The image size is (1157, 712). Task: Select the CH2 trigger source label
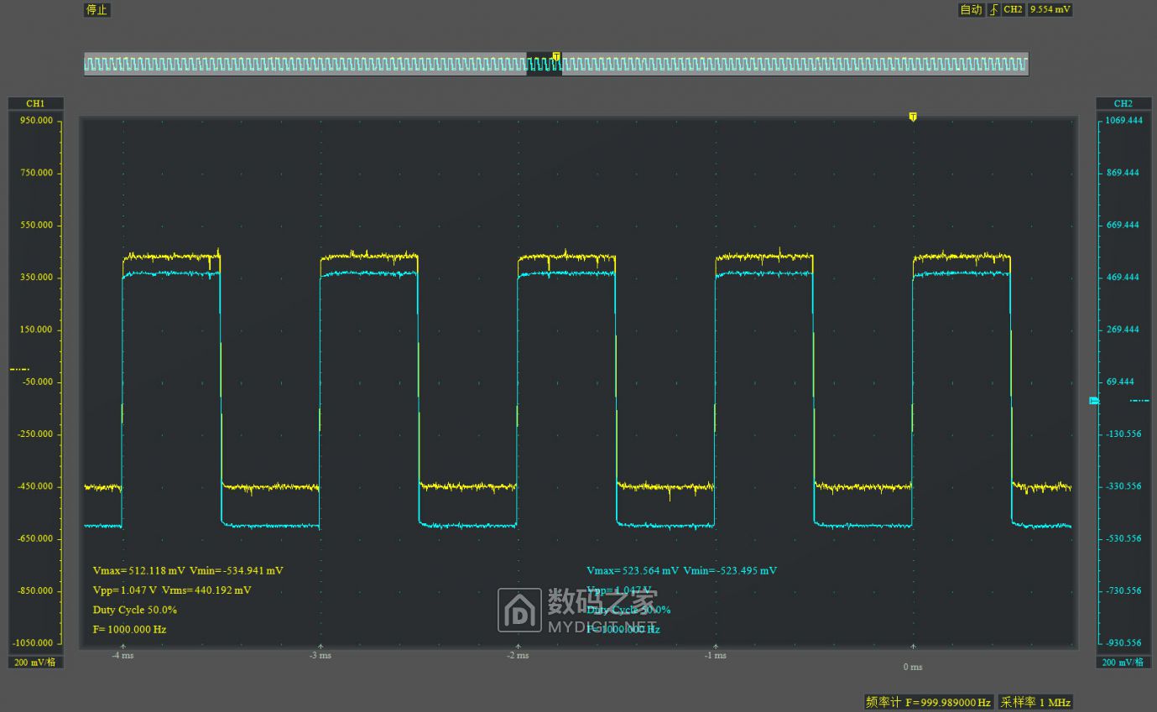(1013, 10)
